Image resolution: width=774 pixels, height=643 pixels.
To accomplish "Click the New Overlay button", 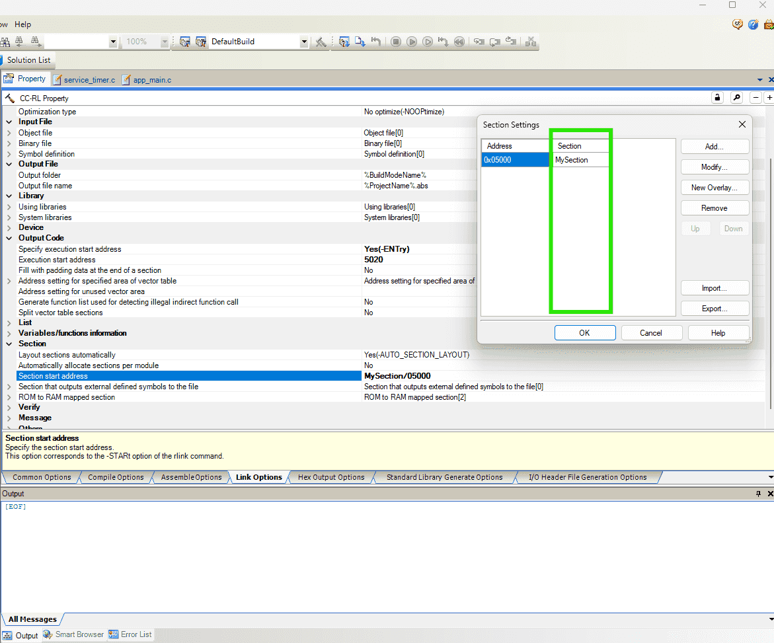I will click(x=715, y=187).
